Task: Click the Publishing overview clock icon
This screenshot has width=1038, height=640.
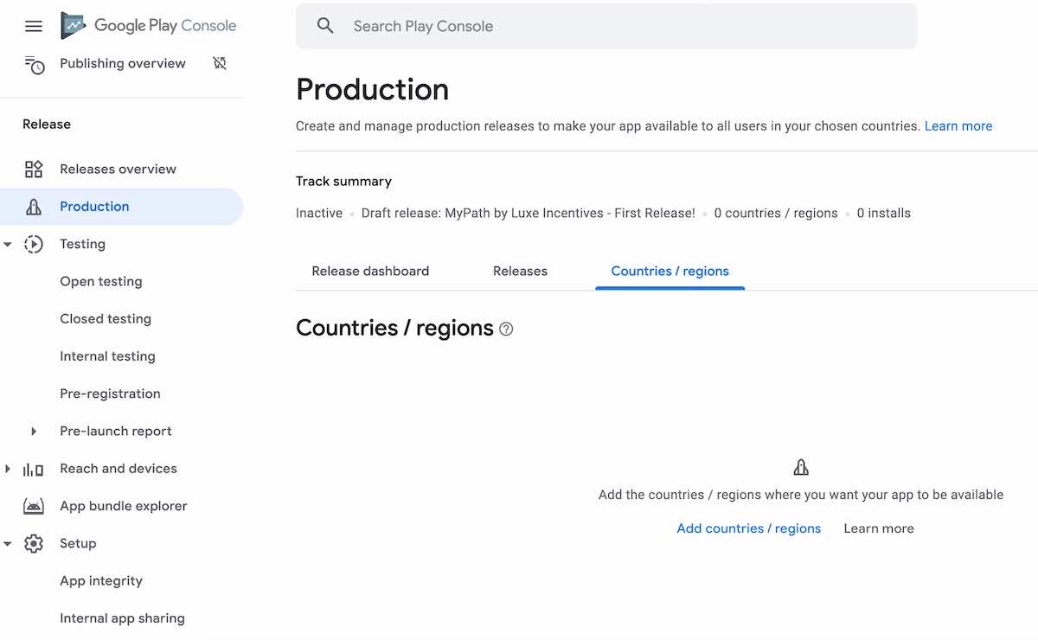Action: [34, 64]
